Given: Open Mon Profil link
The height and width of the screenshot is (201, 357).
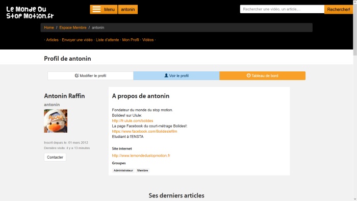Looking at the screenshot, I should point(131,40).
